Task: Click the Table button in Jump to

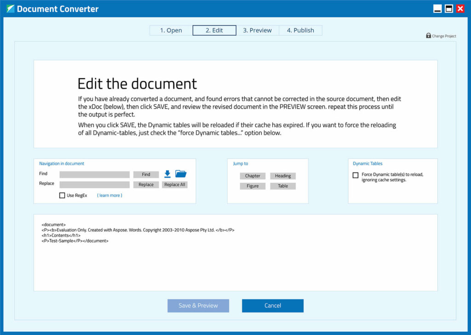Action: click(x=283, y=186)
